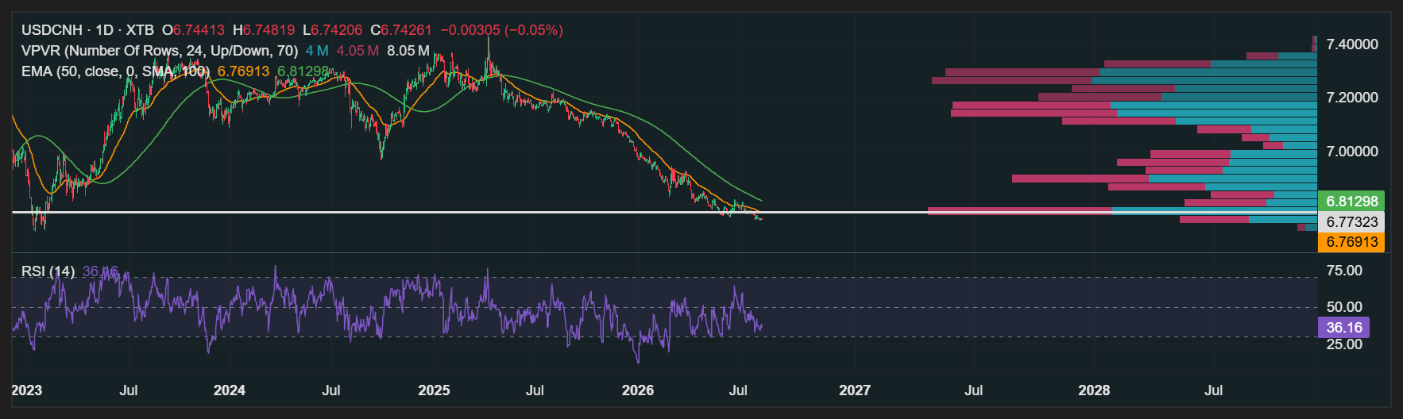The image size is (1403, 419).
Task: Click the VPVR down volume value 4.05 M
Action: [x=357, y=51]
